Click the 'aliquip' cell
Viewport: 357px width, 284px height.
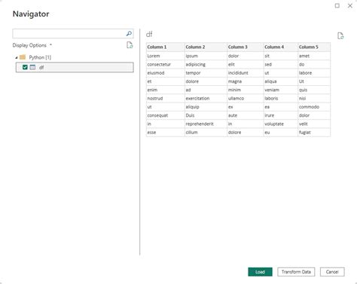(x=206, y=107)
